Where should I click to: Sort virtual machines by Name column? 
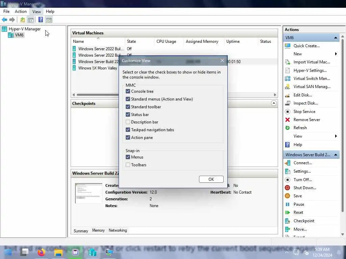click(x=98, y=41)
